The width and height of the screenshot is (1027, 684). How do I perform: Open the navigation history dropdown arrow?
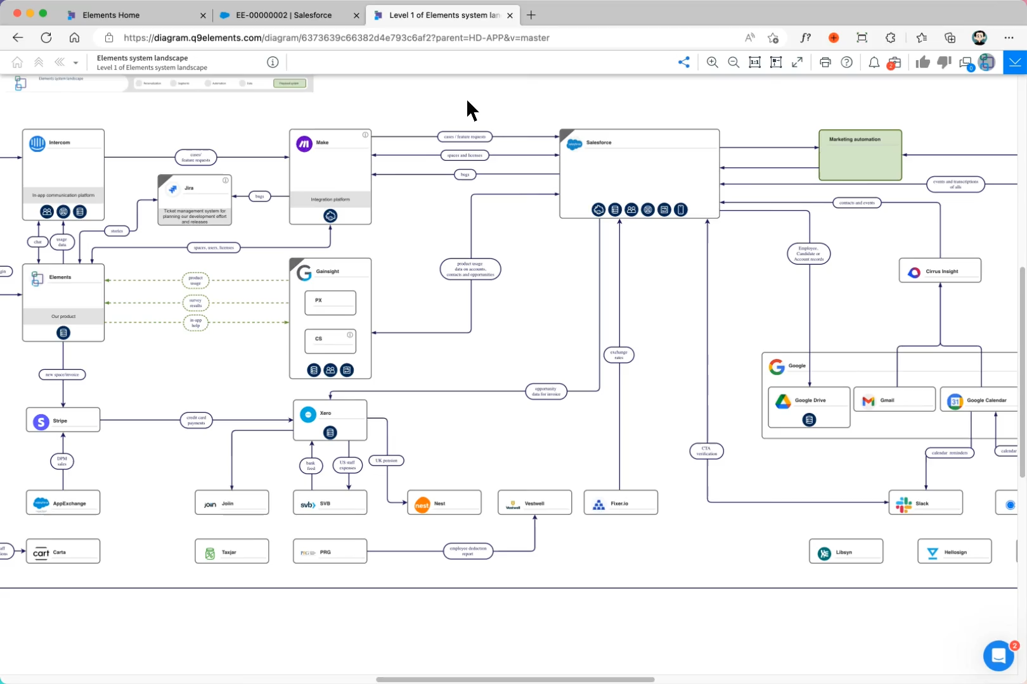[75, 63]
